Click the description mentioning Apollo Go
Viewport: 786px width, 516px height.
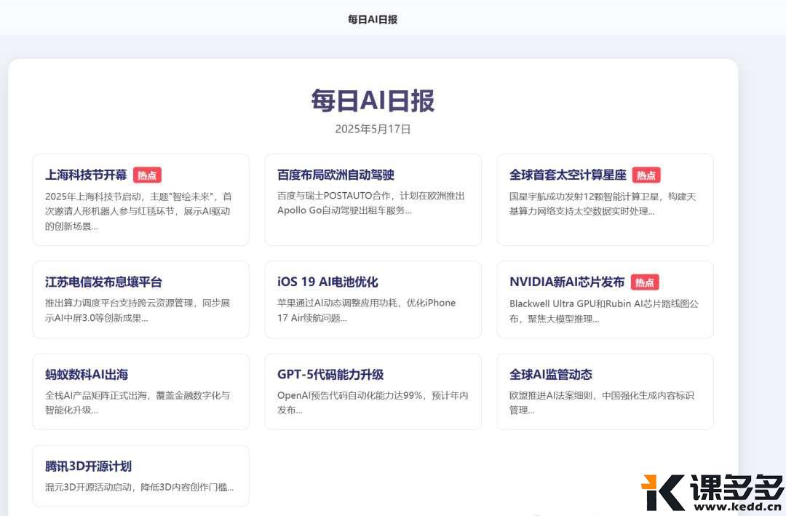click(371, 203)
